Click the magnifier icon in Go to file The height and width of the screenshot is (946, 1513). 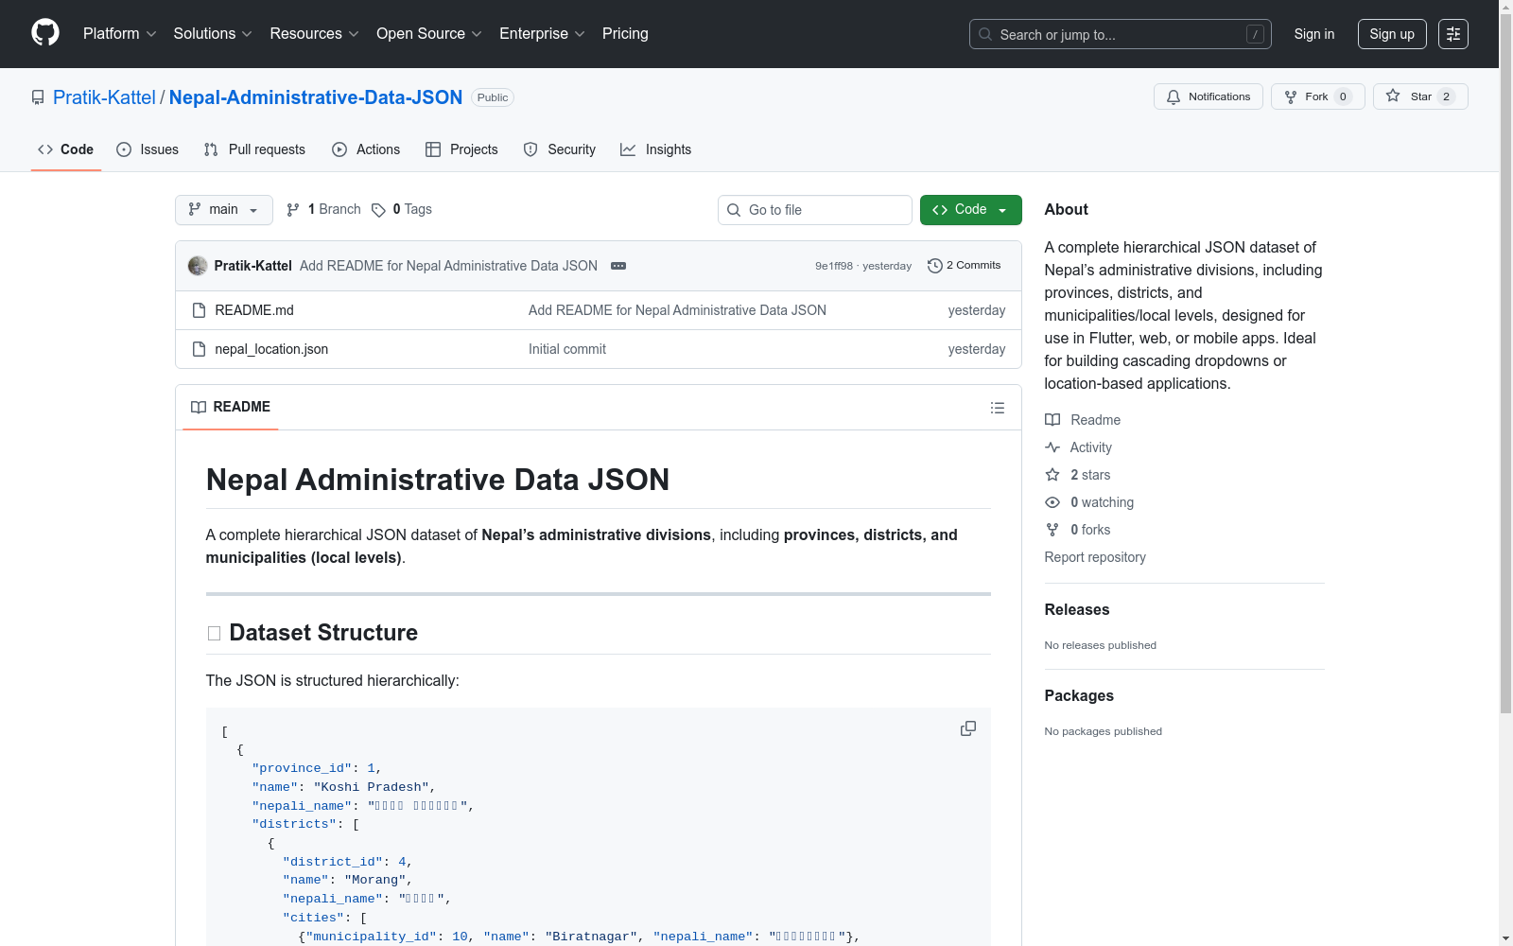coord(734,210)
